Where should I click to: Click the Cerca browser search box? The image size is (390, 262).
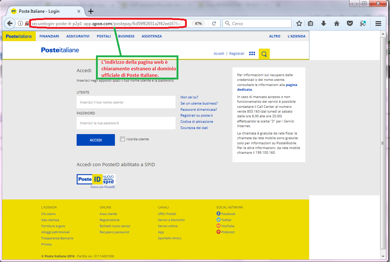(x=257, y=23)
